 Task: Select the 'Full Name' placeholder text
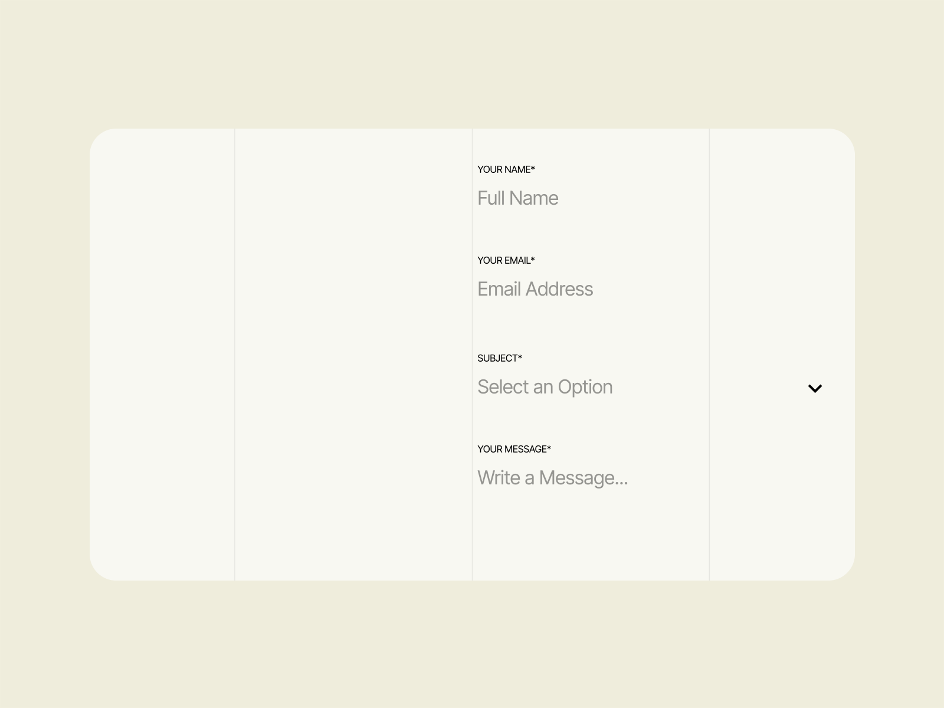pos(517,198)
